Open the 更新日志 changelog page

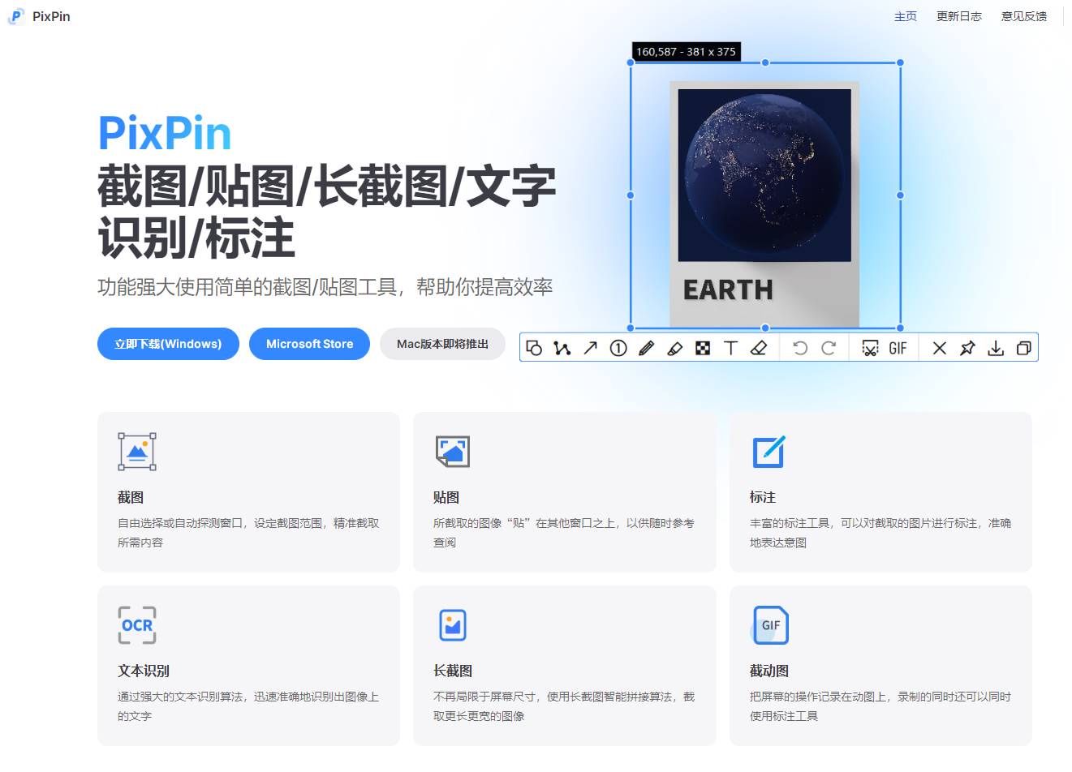(x=958, y=15)
